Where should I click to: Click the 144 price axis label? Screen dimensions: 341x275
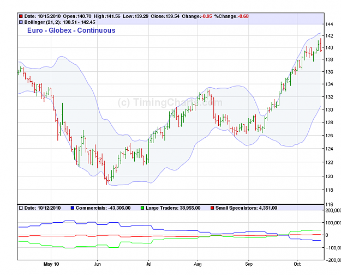[x=329, y=25]
